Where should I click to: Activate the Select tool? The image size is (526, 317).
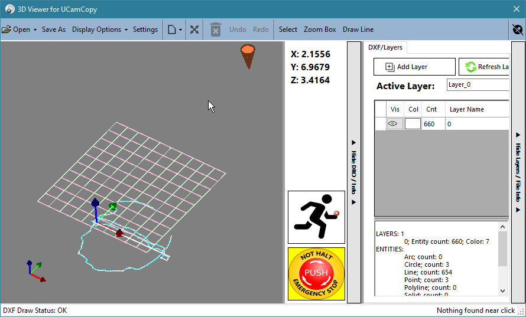[288, 30]
